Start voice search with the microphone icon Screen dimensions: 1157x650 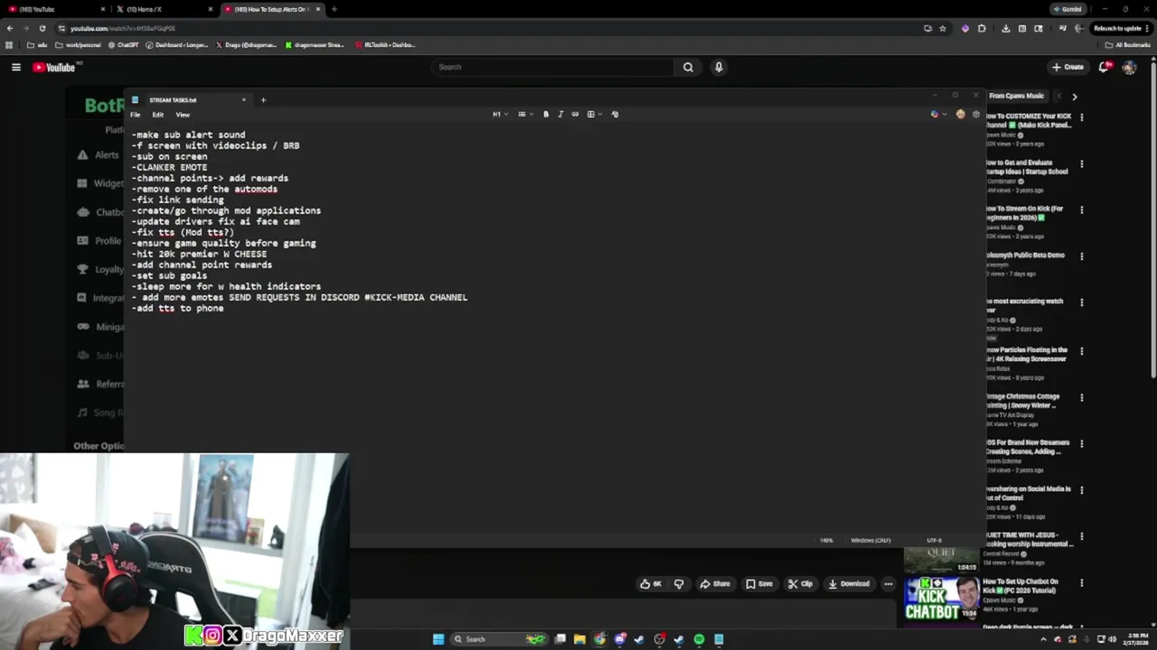[719, 67]
